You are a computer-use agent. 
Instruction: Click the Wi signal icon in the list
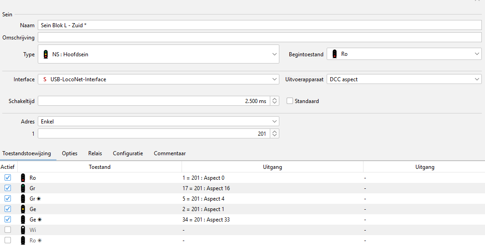click(23, 230)
